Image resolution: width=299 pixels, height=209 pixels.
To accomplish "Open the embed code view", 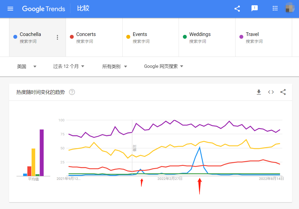I will [x=271, y=92].
